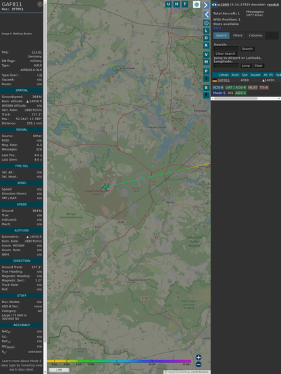Switch to the Columns tab
The image size is (281, 374).
255,36
